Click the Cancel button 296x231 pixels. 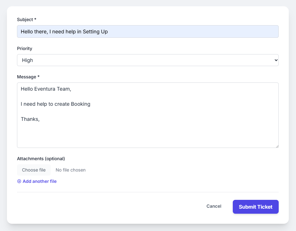click(214, 206)
